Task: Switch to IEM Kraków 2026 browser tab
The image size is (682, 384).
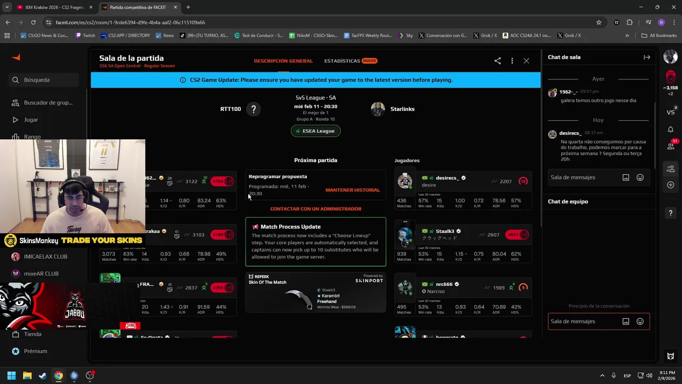Action: tap(54, 7)
